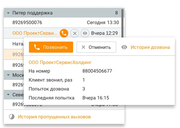Click the Вчера 16:15 last attempt value

[96, 98]
